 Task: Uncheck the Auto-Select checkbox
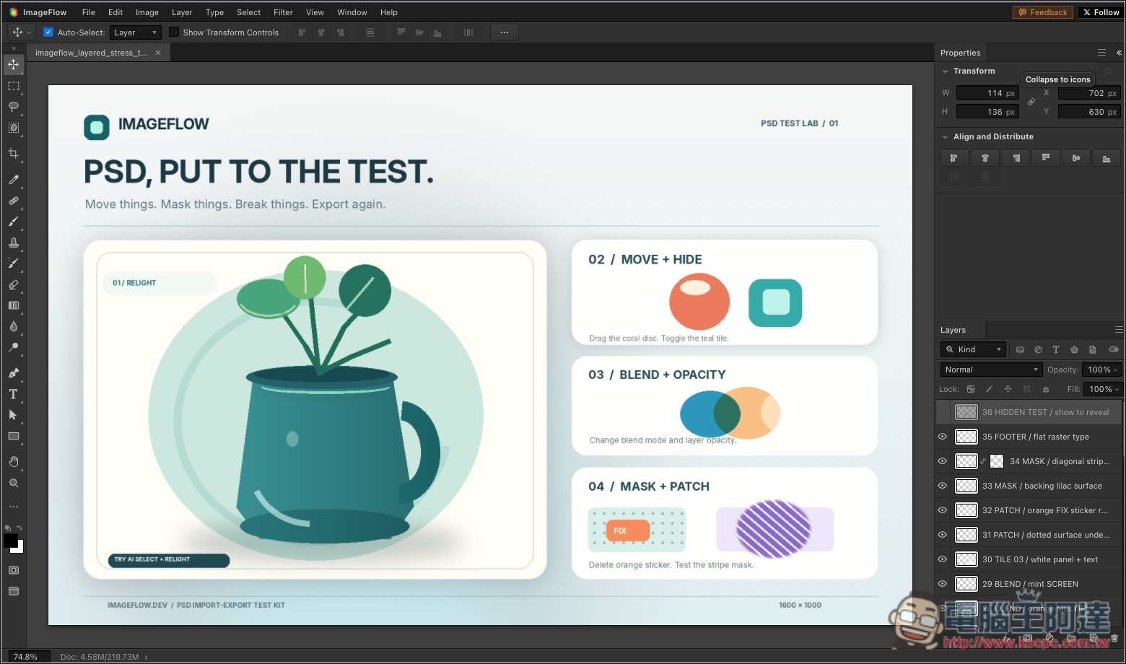point(48,32)
